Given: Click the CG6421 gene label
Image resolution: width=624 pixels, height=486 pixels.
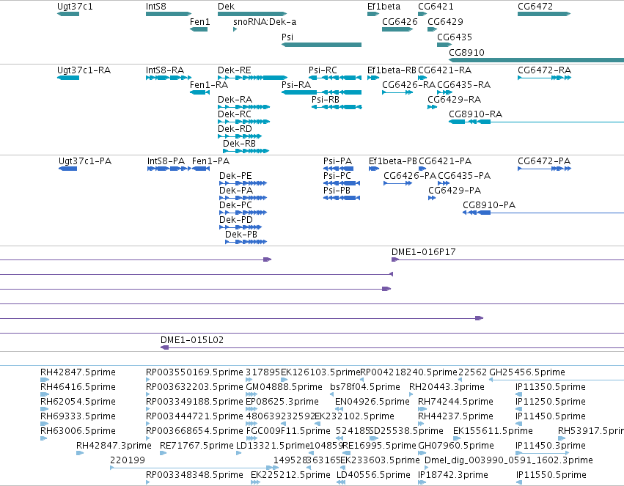Looking at the screenshot, I should coord(436,7).
